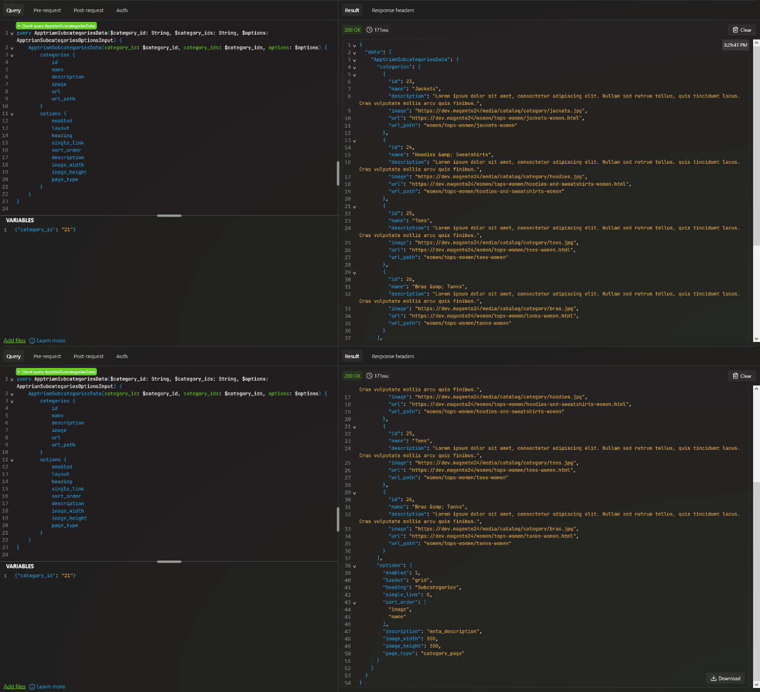Click the Download button in the lower result pane
This screenshot has width=760, height=692.
pos(725,678)
